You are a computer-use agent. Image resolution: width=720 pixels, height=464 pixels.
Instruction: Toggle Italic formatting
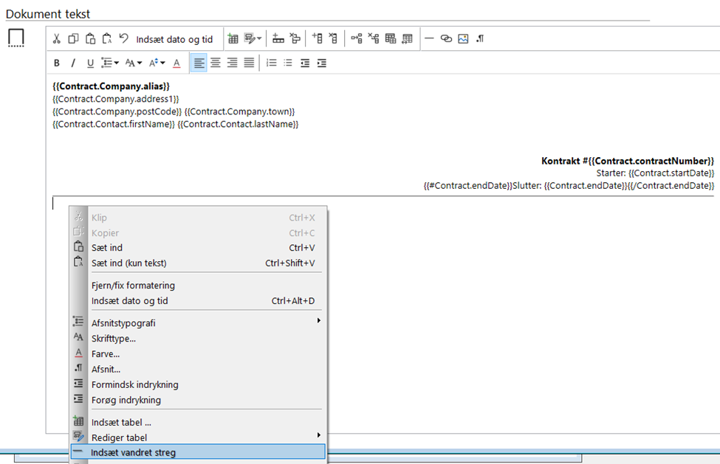click(x=73, y=63)
